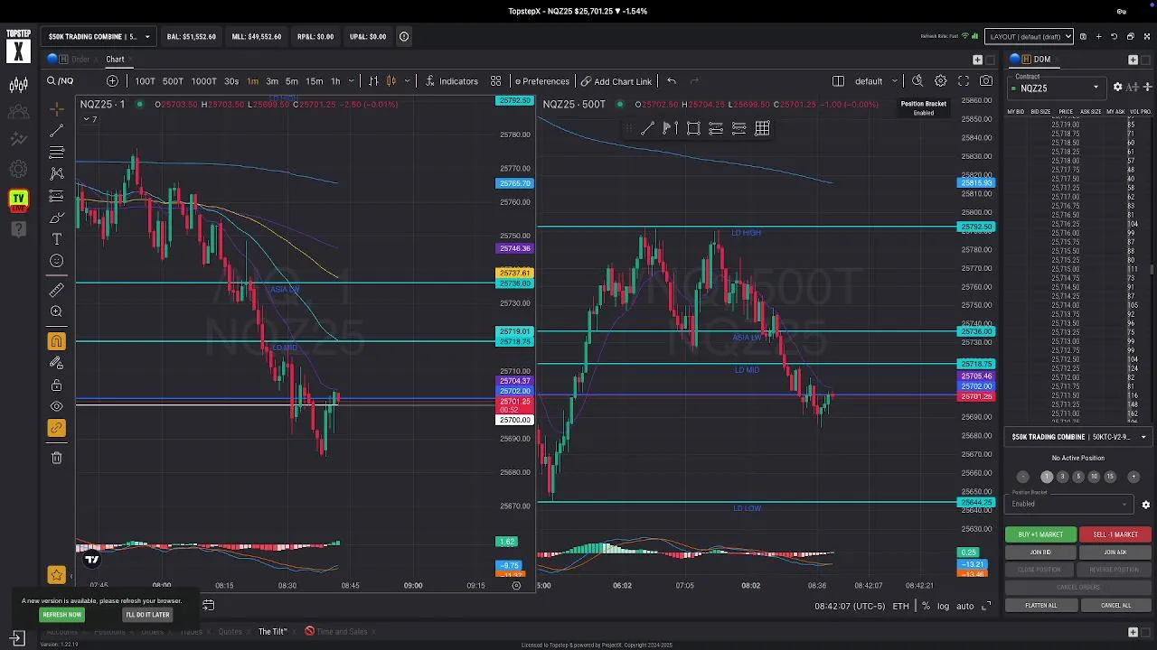
Task: Open chart Preferences
Action: [541, 81]
